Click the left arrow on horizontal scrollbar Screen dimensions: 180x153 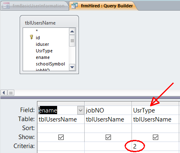(4, 93)
